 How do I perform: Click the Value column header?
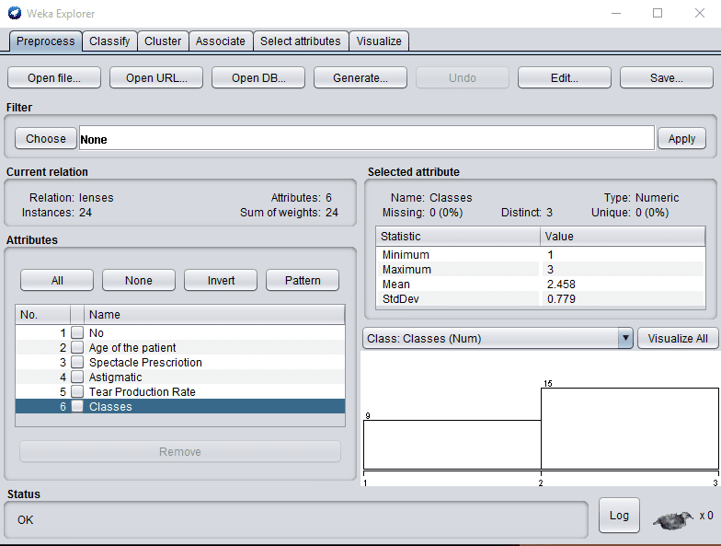click(623, 236)
